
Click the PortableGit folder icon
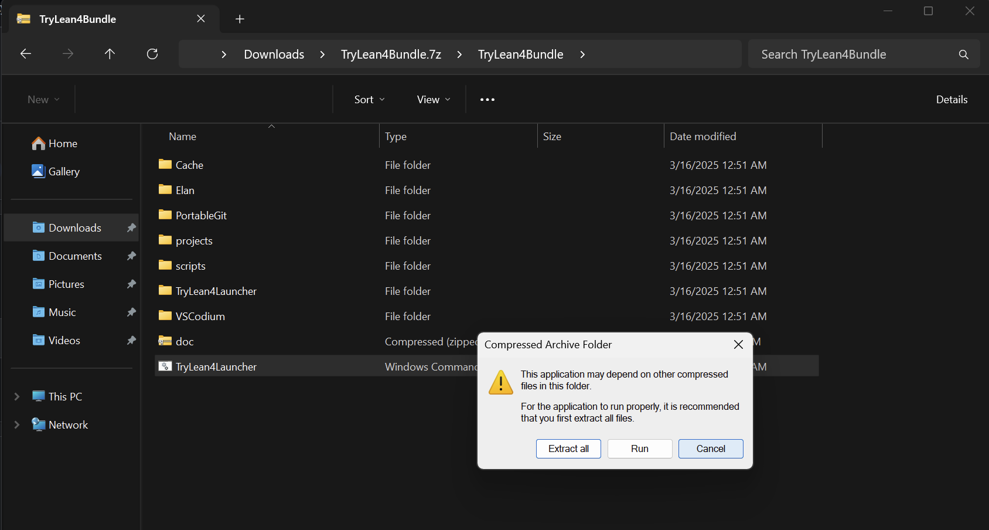point(165,215)
